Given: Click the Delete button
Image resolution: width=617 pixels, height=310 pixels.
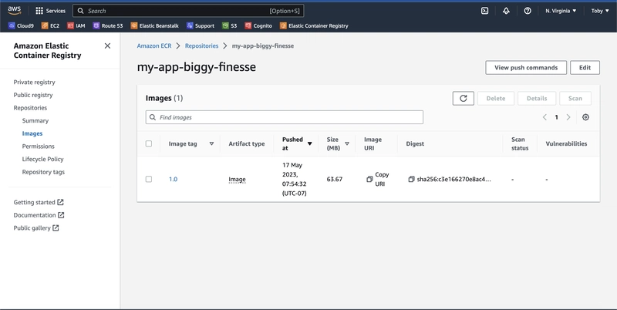Looking at the screenshot, I should pyautogui.click(x=496, y=99).
